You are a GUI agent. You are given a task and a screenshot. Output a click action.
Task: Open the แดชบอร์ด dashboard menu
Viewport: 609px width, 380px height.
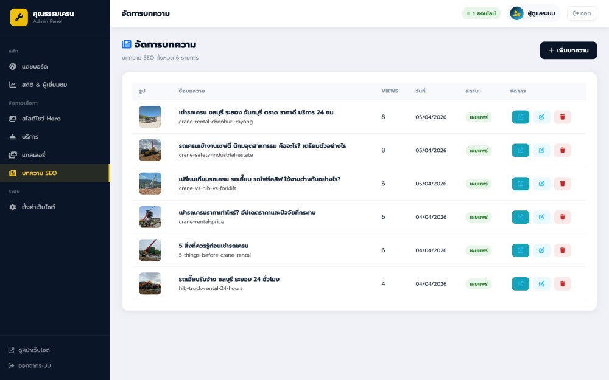click(34, 66)
